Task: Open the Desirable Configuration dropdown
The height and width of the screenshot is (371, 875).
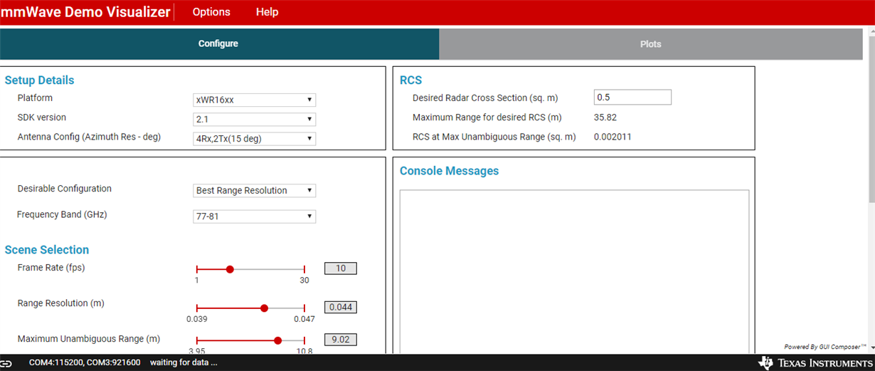Action: pos(255,190)
